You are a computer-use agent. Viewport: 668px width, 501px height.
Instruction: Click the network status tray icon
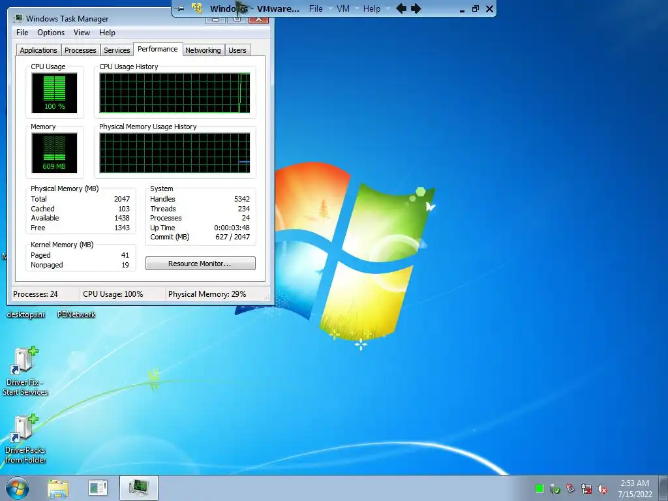586,489
